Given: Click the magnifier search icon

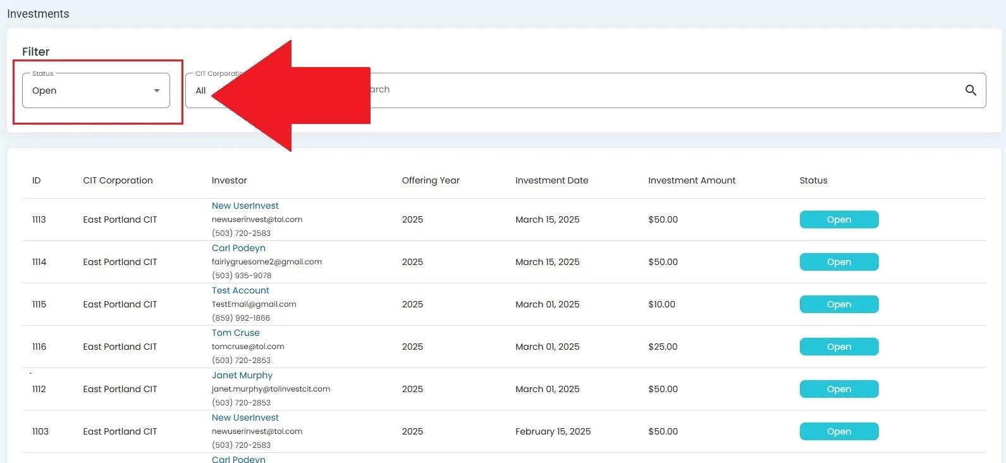Looking at the screenshot, I should (x=971, y=90).
